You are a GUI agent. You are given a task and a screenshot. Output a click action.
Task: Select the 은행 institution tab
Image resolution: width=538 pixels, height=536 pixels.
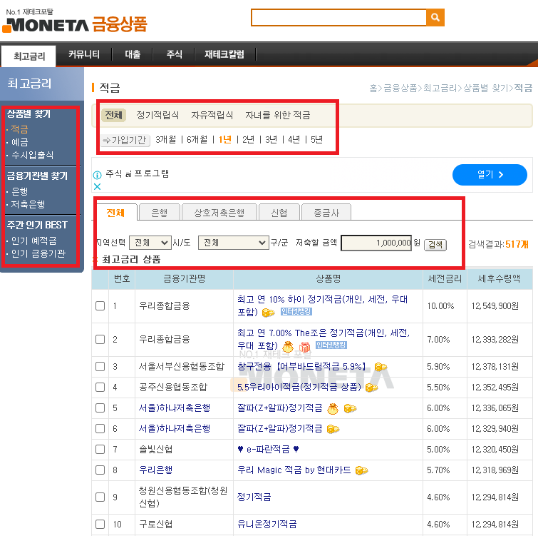coord(159,213)
